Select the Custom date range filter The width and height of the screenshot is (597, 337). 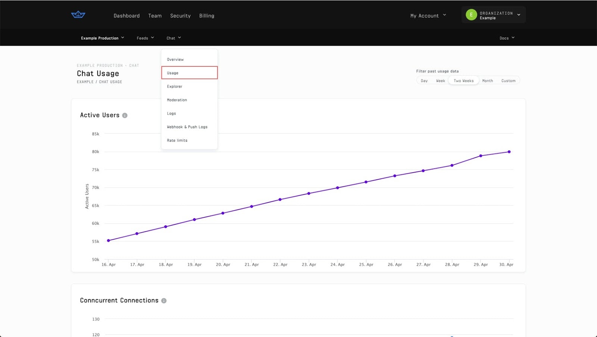pyautogui.click(x=509, y=80)
